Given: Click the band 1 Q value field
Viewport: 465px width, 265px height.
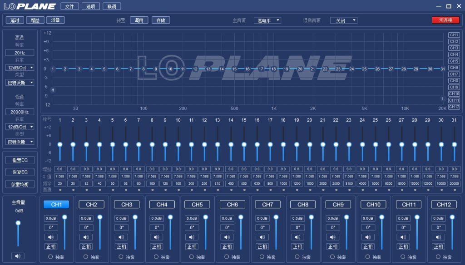Looking at the screenshot, I should [x=60, y=177].
